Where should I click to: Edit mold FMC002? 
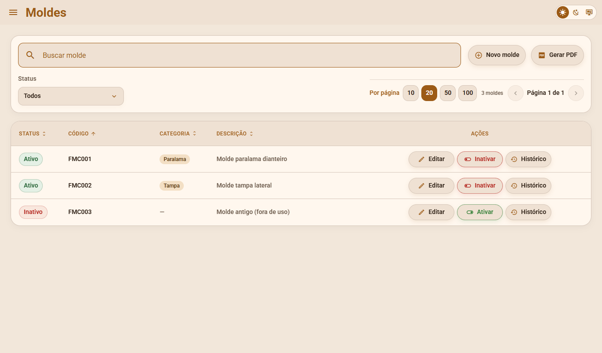click(431, 186)
